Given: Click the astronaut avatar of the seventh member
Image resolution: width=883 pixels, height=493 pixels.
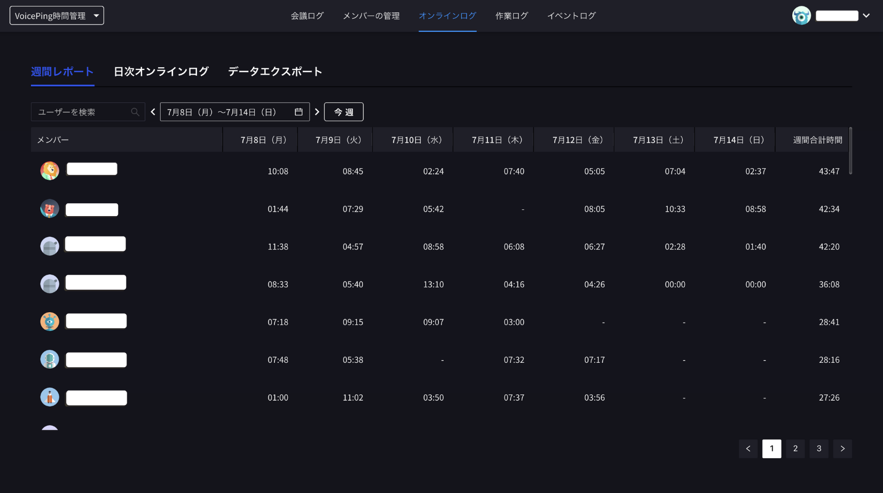Looking at the screenshot, I should pos(50,397).
